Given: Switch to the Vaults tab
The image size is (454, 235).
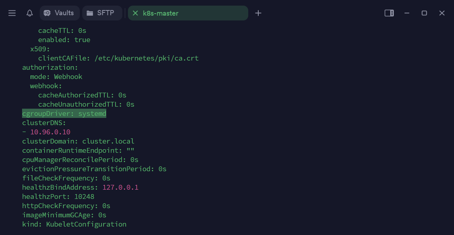Looking at the screenshot, I should (x=59, y=13).
